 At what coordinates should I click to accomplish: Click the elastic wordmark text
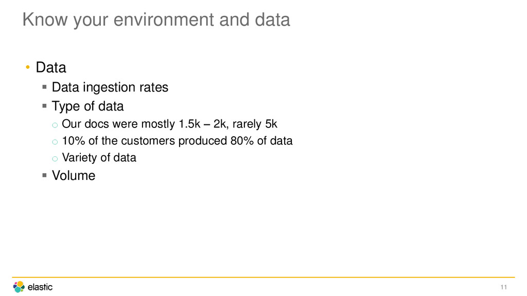click(40, 287)
